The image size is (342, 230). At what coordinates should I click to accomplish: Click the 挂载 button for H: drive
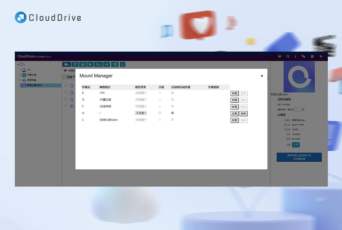[x=234, y=114]
